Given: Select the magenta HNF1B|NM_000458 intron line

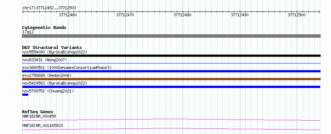Looking at the screenshot, I should 171,120.
